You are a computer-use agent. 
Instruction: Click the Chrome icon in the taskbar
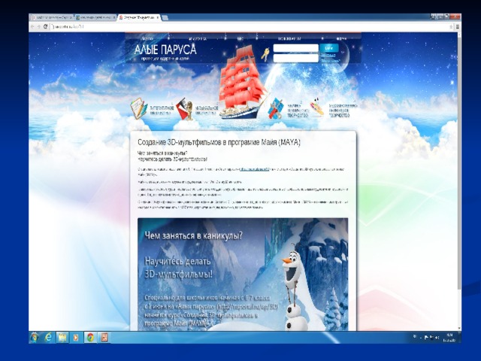click(x=90, y=338)
